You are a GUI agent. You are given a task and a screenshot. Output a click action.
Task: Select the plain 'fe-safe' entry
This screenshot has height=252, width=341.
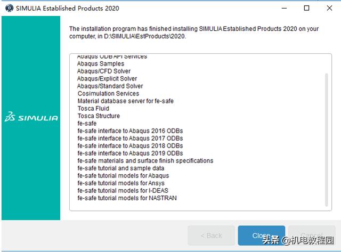click(87, 123)
